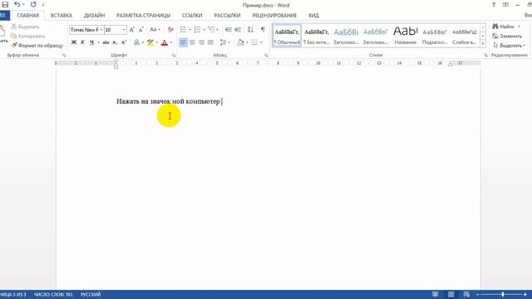Screen dimensions: 532x299
Task: Expand the borders dropdown arrow
Action: 261,42
